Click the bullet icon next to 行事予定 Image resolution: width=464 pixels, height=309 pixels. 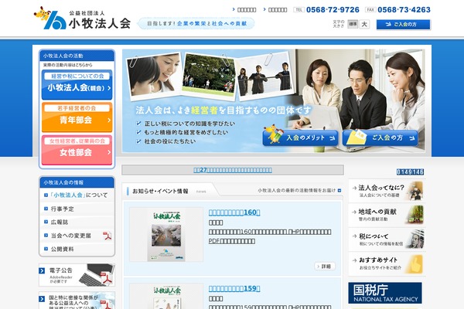46,209
